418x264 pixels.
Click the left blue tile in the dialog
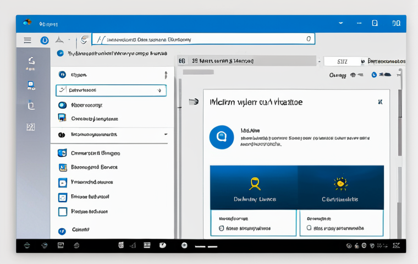[254, 187]
